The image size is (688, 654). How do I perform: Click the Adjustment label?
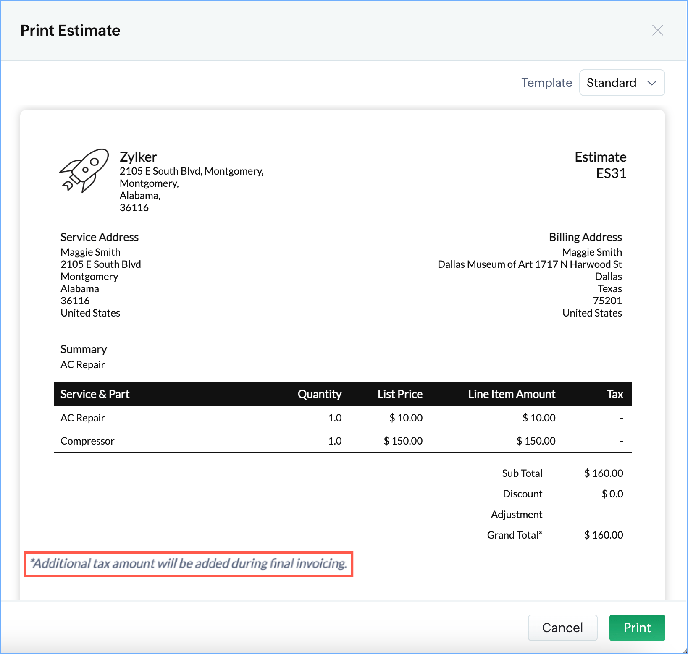point(517,514)
